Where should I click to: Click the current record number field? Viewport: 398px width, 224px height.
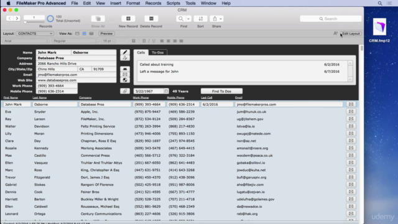click(x=34, y=17)
